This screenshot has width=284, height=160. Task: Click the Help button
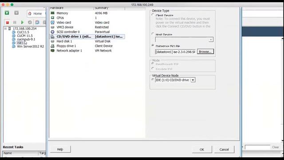60,149
